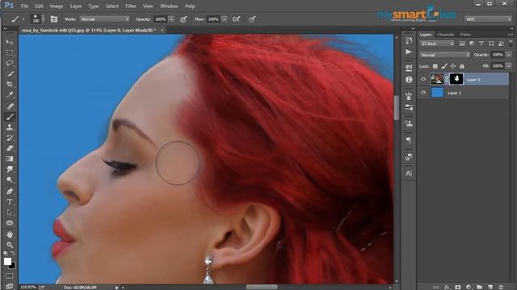This screenshot has height=290, width=517.
Task: Select the Gradient tool
Action: 10,159
